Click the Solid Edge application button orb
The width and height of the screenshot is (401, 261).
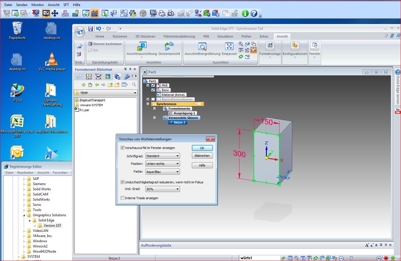[80, 31]
